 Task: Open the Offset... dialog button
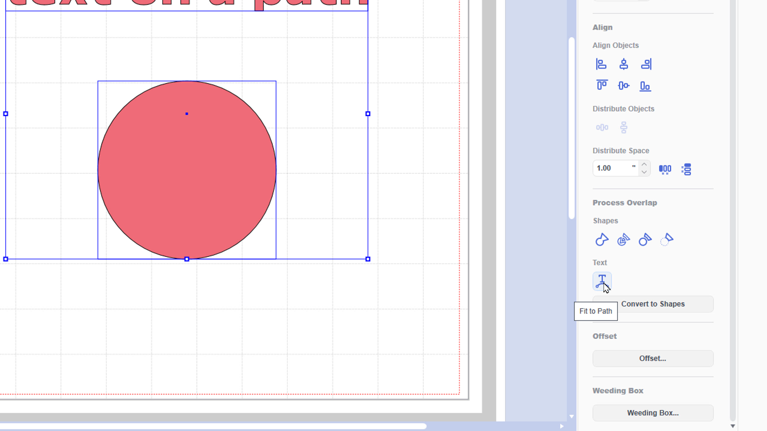tap(653, 358)
